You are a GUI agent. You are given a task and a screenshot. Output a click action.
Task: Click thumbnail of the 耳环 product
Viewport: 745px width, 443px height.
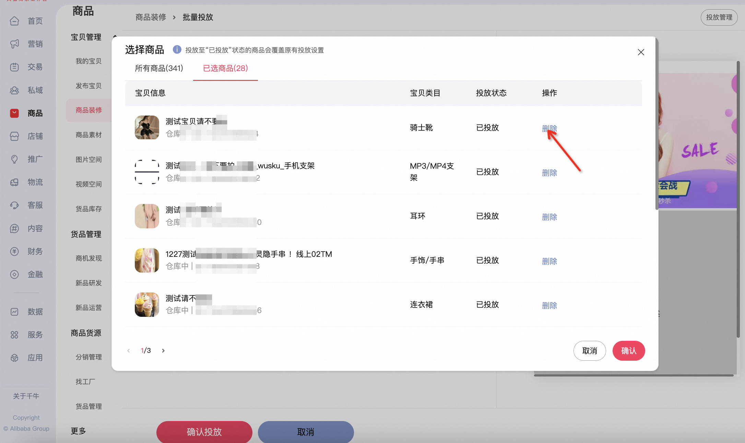(147, 216)
